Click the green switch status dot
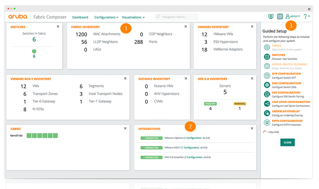 [34, 51]
